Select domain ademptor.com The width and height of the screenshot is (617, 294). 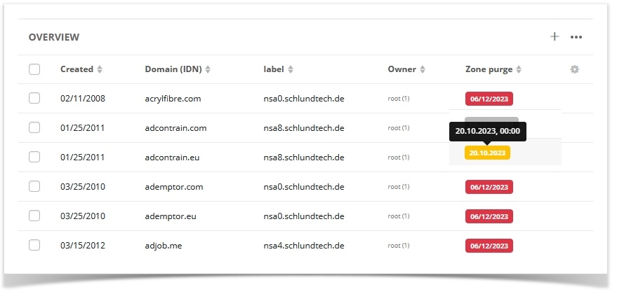point(174,187)
